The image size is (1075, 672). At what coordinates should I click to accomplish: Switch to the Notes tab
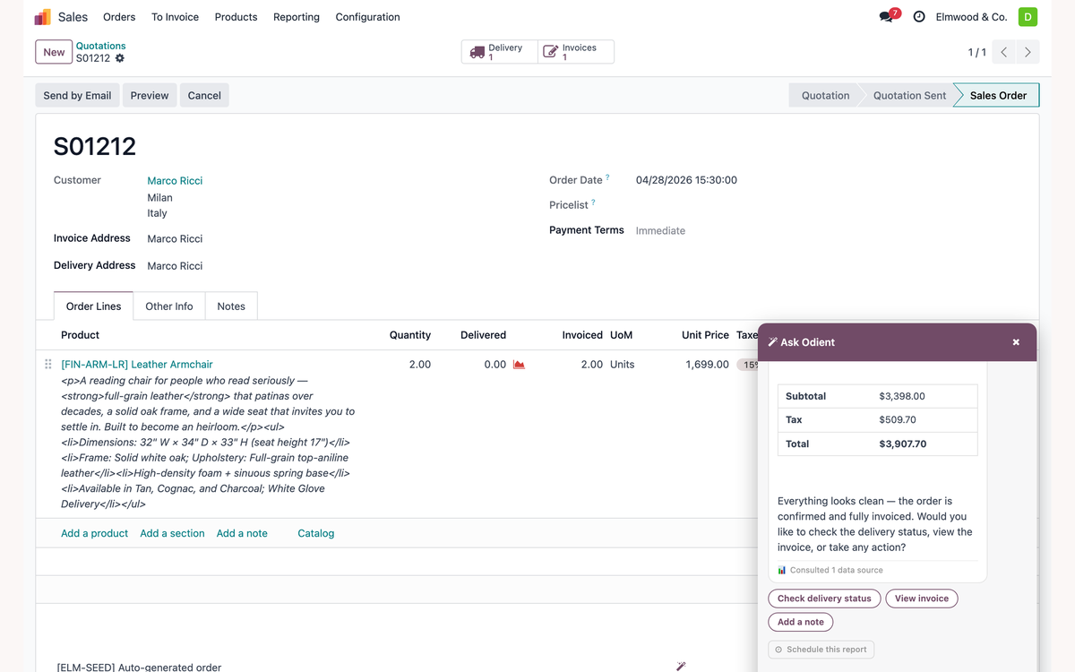point(231,306)
